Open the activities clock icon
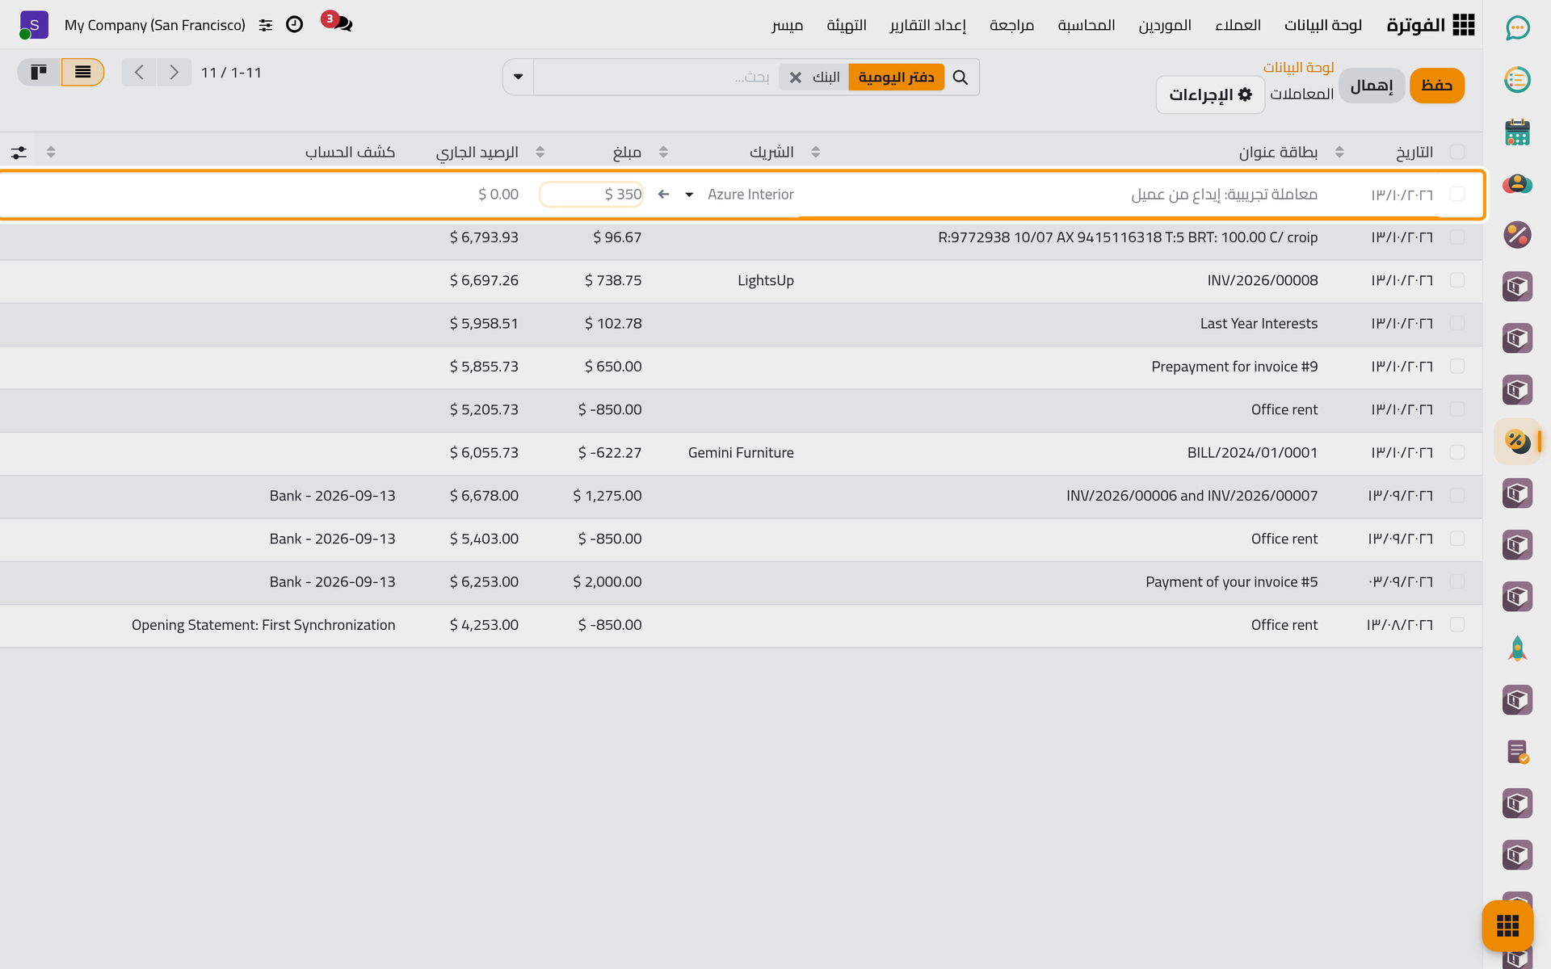This screenshot has height=969, width=1551. point(295,24)
